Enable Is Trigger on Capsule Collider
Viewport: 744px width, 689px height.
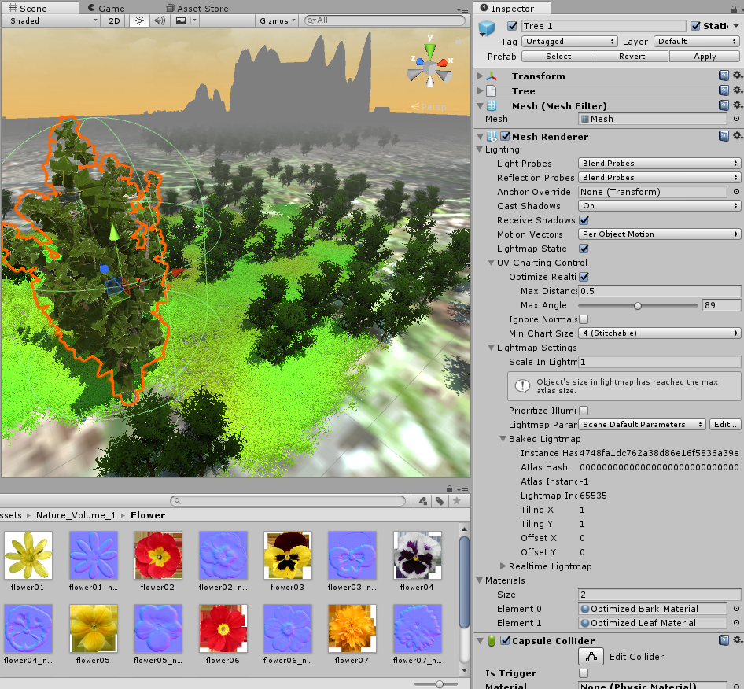click(x=584, y=673)
